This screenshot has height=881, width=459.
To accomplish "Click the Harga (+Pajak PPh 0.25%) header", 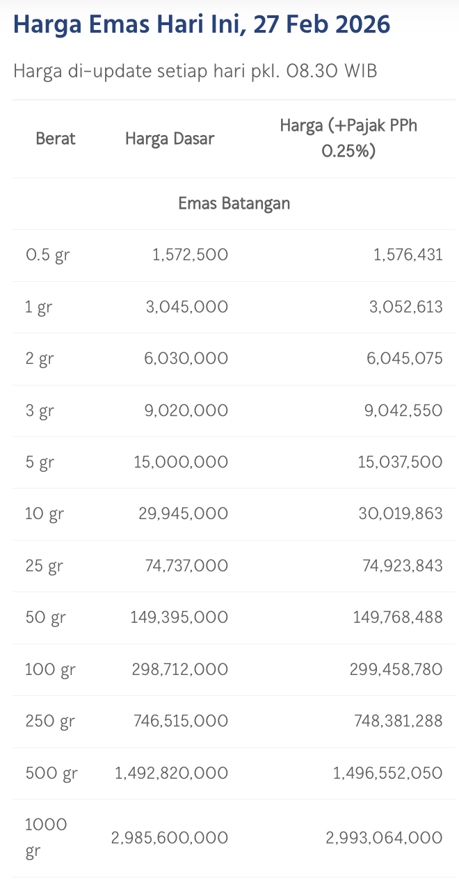I will (x=348, y=138).
